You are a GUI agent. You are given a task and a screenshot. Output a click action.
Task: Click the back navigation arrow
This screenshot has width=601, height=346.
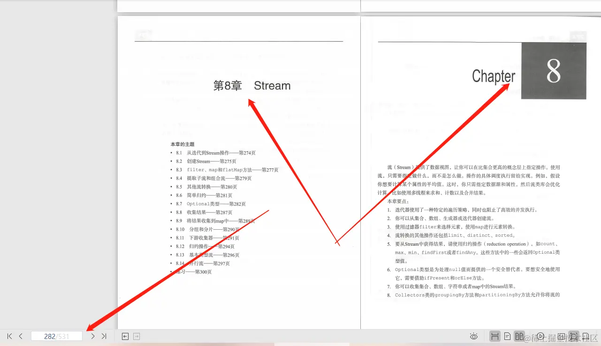coord(124,336)
